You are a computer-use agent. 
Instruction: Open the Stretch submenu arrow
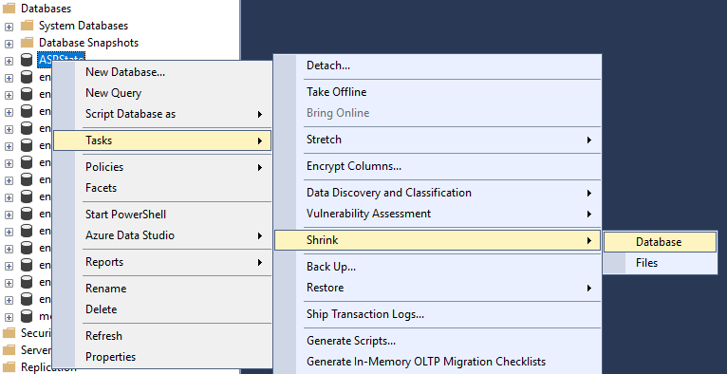click(588, 140)
